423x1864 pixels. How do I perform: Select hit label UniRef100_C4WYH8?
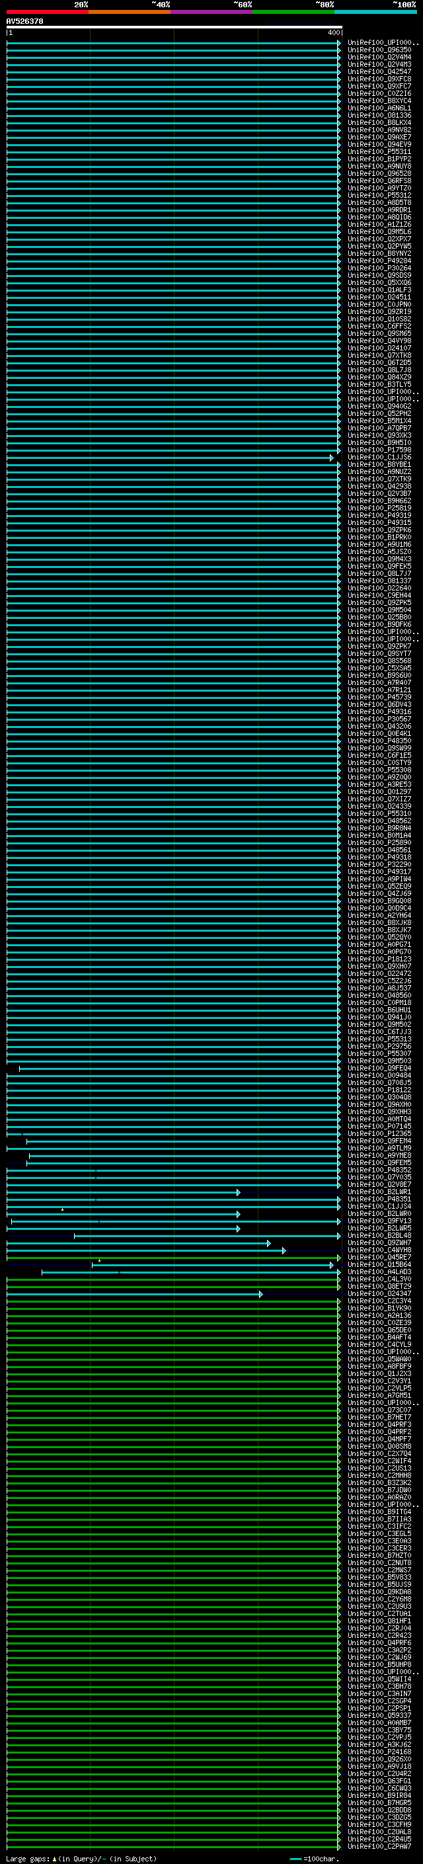pos(379,1250)
